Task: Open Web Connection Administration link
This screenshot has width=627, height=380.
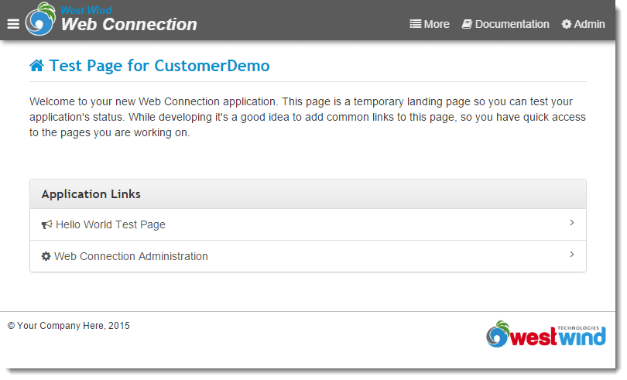Action: (308, 256)
